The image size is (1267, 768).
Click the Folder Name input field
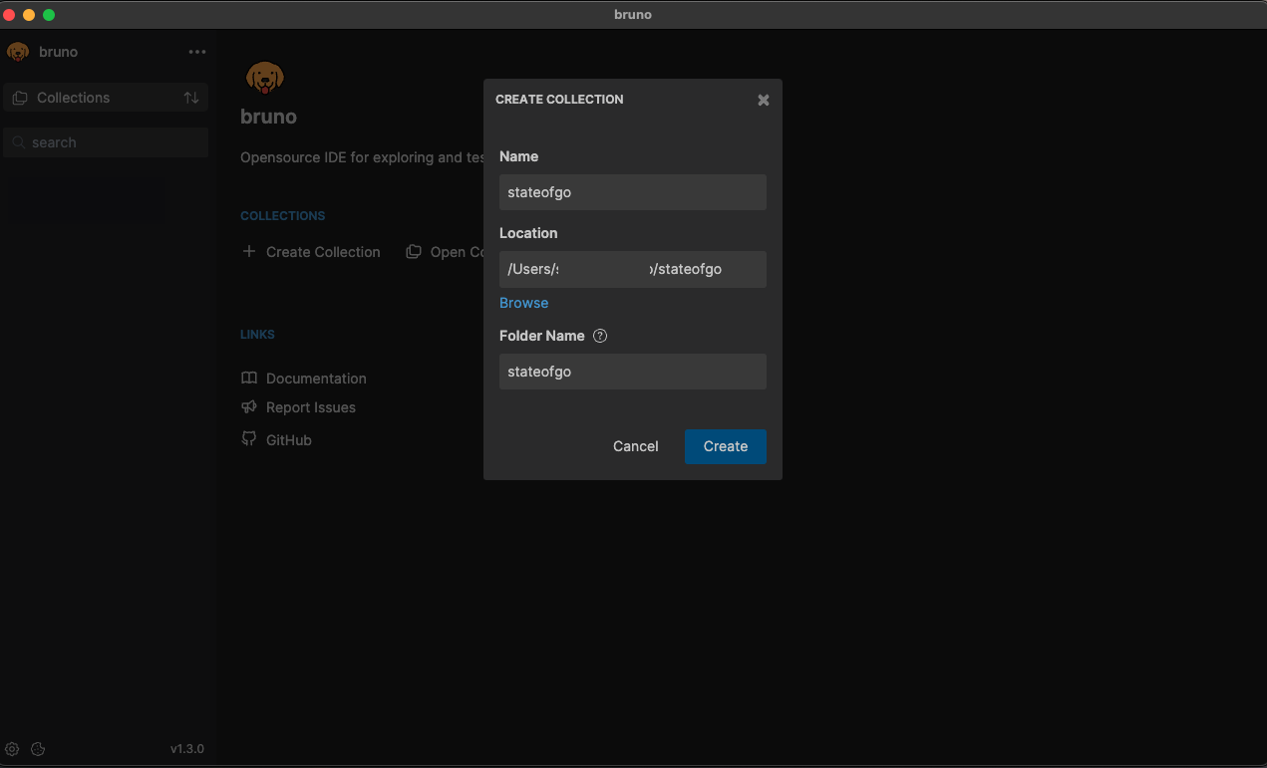tap(633, 372)
